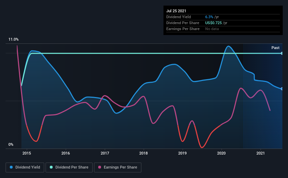Image resolution: width=288 pixels, height=178 pixels.
Task: Click the 6.3% dividend yield value
Action: pos(209,17)
